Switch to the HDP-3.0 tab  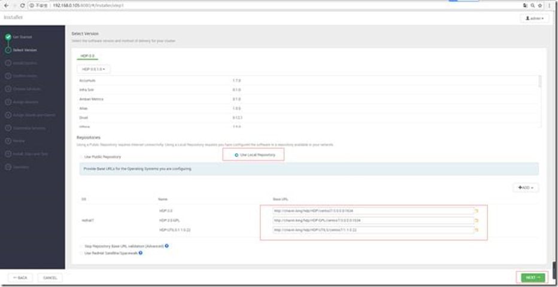[88, 56]
